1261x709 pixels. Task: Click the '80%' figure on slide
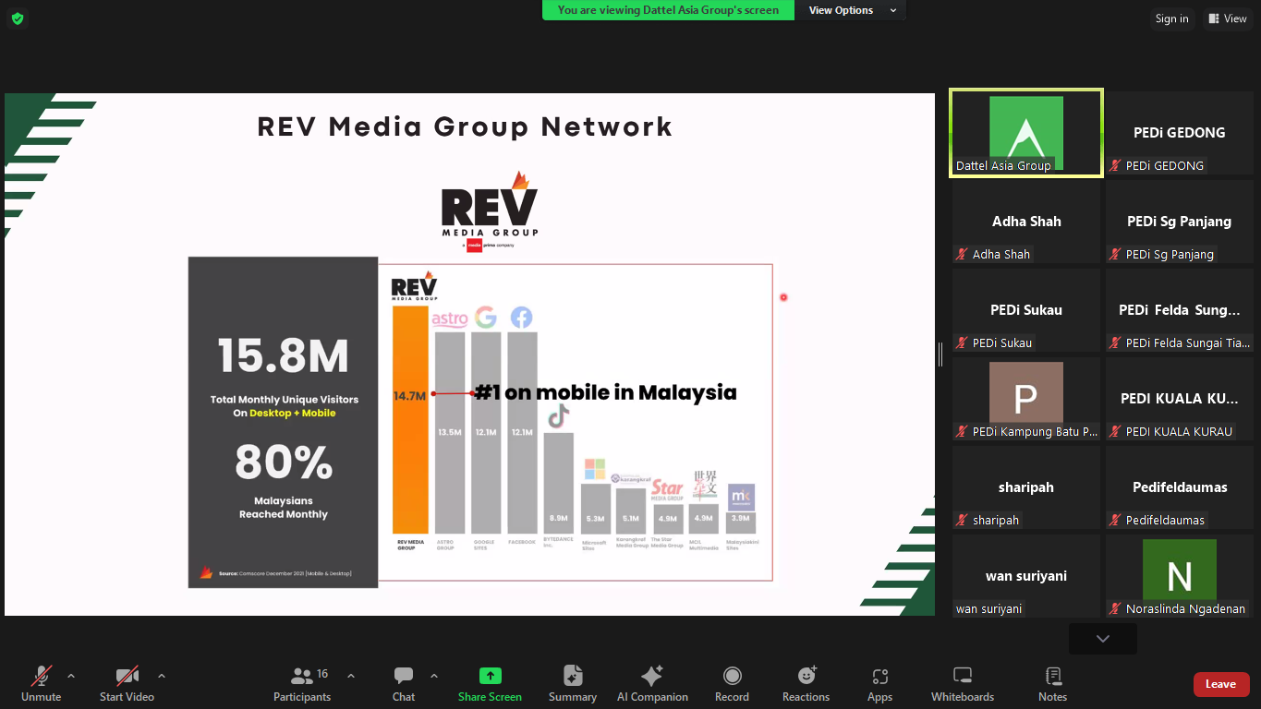[x=284, y=463]
